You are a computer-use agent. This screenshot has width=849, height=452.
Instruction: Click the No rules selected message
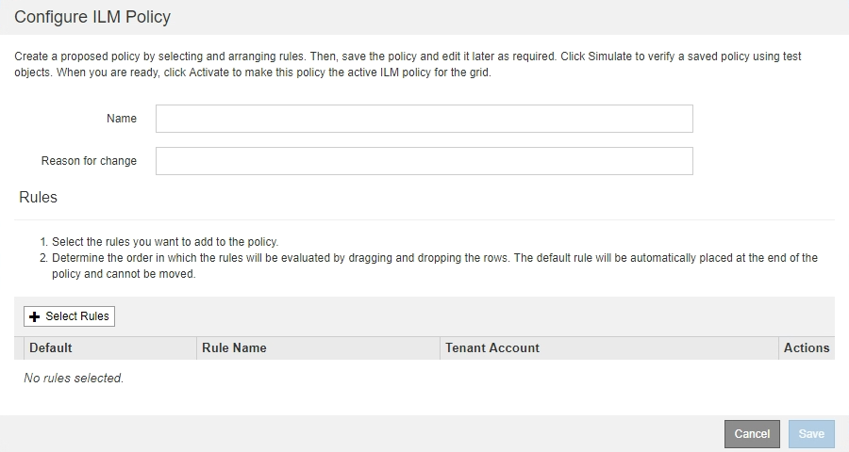(x=74, y=379)
